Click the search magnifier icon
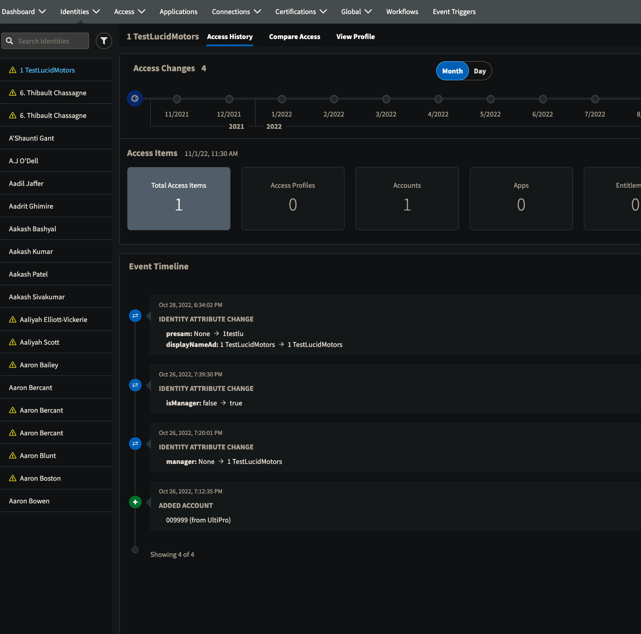This screenshot has height=634, width=641. (10, 41)
